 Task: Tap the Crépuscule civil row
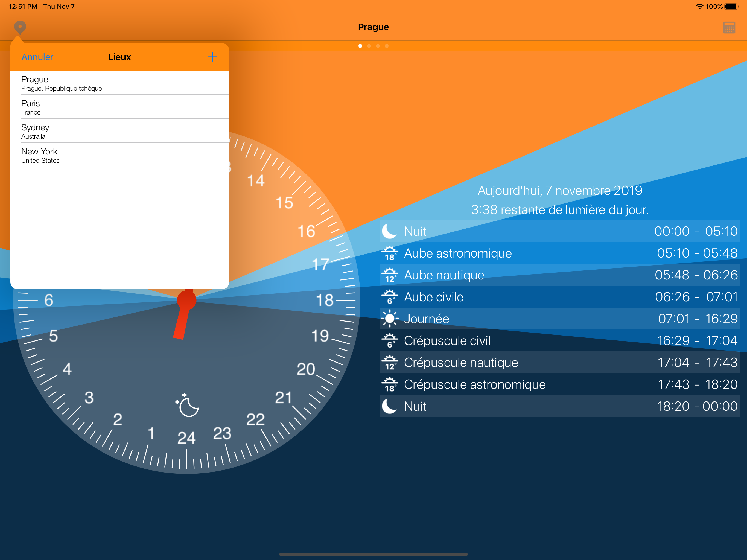pyautogui.click(x=560, y=340)
